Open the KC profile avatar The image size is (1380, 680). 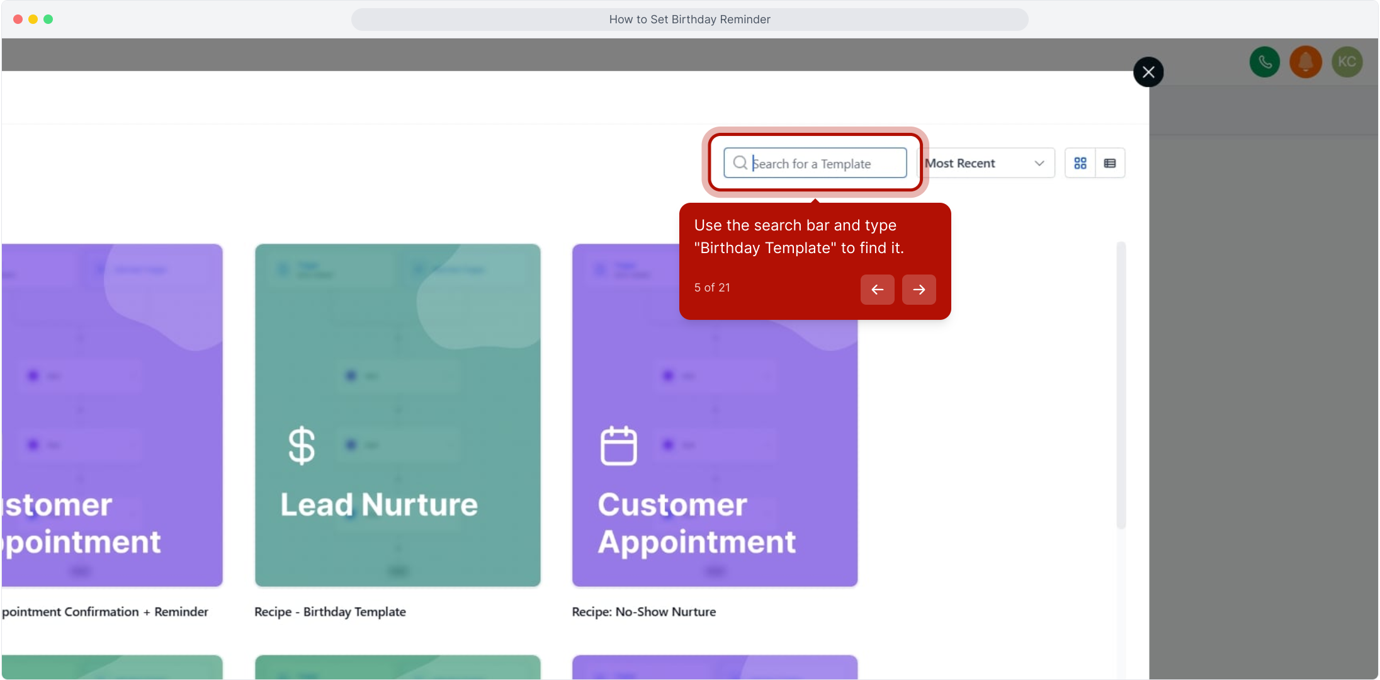tap(1347, 62)
